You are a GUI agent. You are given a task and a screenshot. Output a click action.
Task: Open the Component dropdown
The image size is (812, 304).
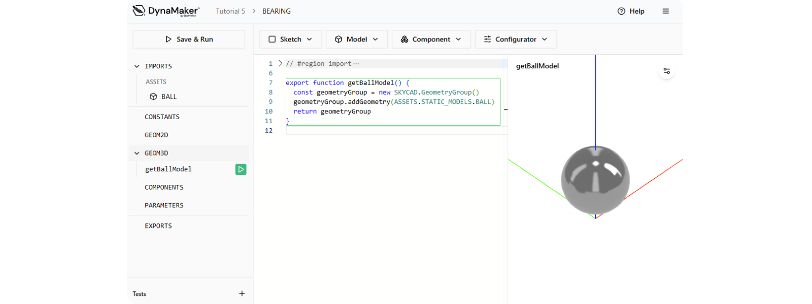point(431,39)
